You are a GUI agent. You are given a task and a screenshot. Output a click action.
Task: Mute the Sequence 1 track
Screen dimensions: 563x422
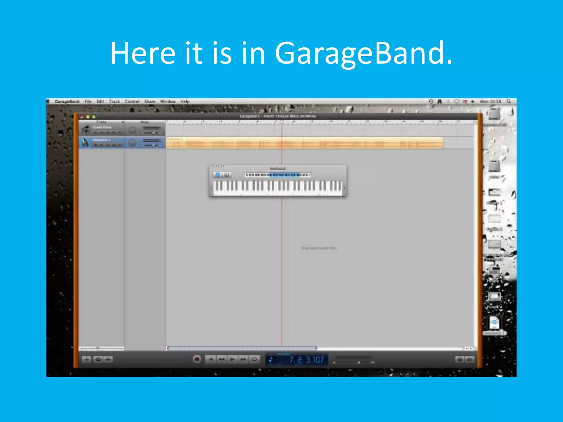click(x=102, y=145)
